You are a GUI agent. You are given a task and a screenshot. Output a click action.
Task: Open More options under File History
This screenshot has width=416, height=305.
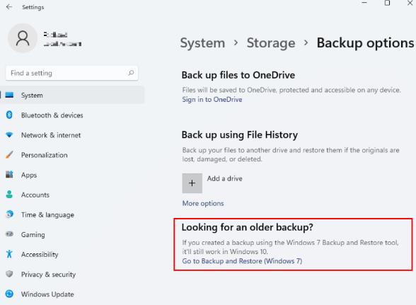point(203,203)
